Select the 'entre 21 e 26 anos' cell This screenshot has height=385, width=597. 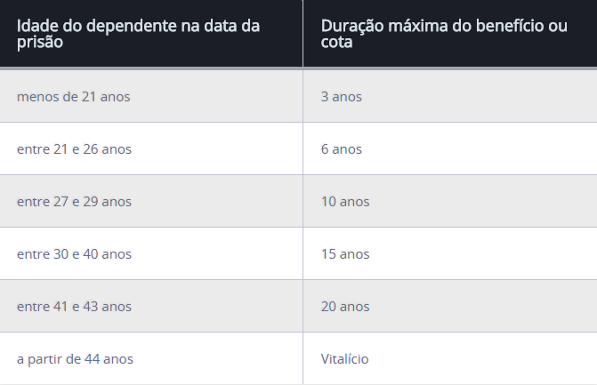point(74,148)
